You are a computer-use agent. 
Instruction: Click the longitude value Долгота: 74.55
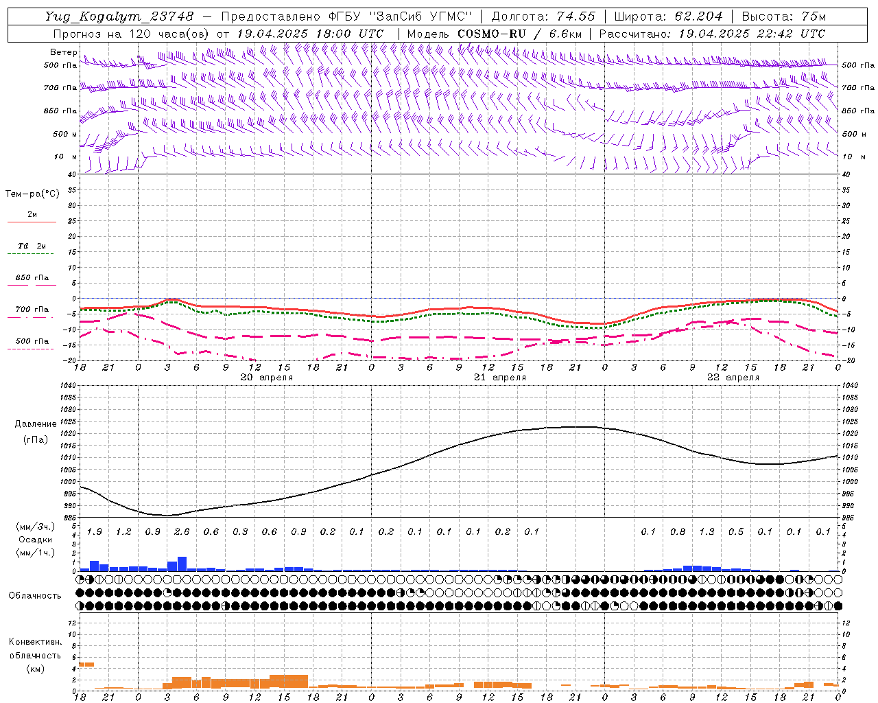click(543, 16)
